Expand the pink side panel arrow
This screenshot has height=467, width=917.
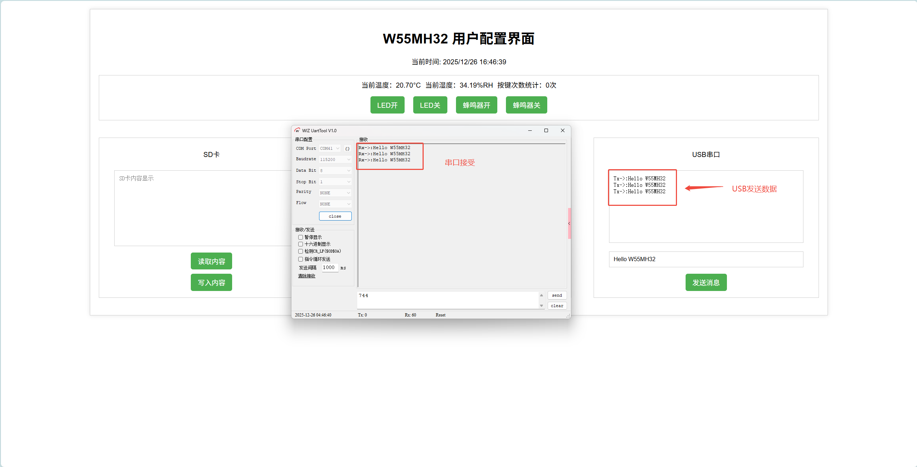pos(569,223)
